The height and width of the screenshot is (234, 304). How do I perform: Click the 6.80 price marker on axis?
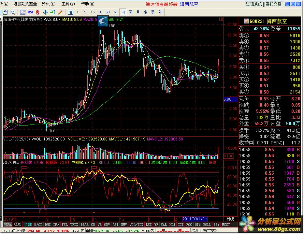(230, 99)
